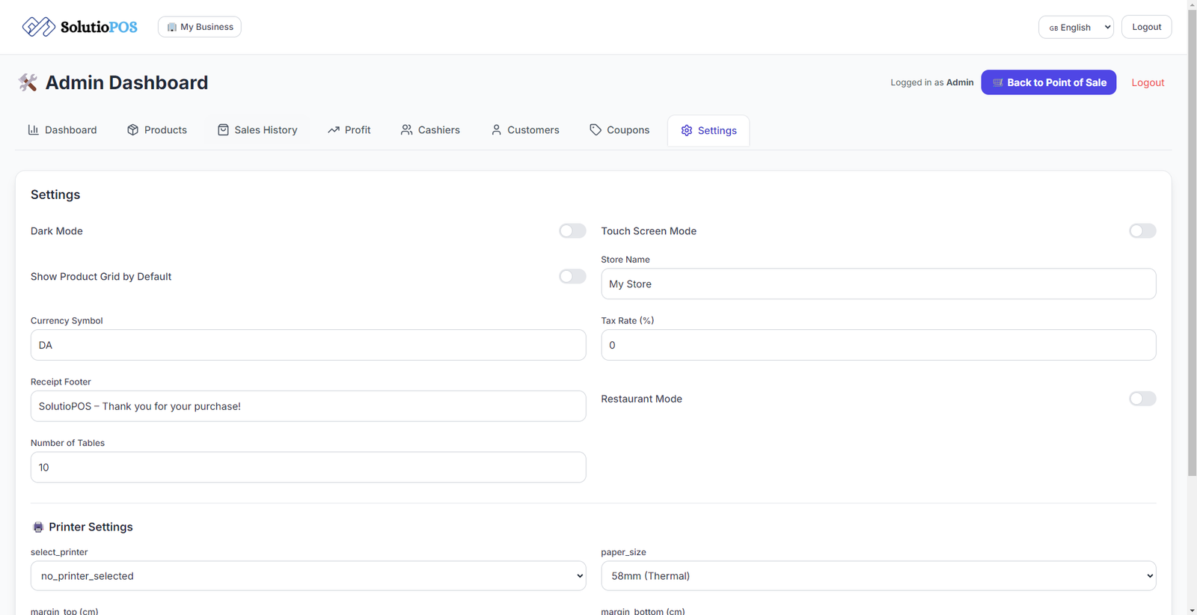Click the scrollbar down arrow
1197x615 pixels.
1193,610
